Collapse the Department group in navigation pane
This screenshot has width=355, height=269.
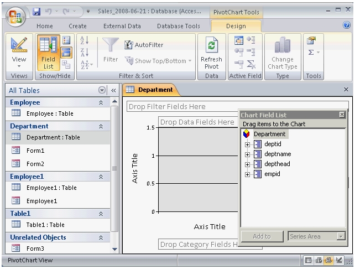(x=101, y=126)
